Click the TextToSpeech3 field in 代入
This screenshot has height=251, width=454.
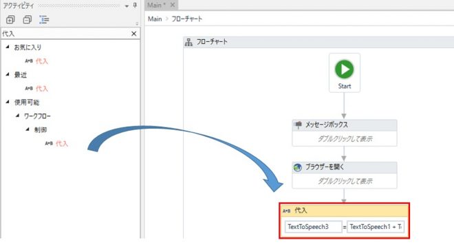tap(313, 227)
